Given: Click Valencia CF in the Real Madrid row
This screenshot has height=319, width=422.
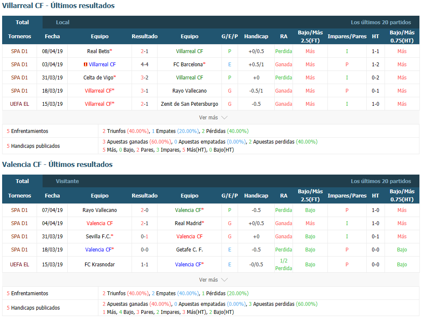Looking at the screenshot, I should (x=100, y=223).
